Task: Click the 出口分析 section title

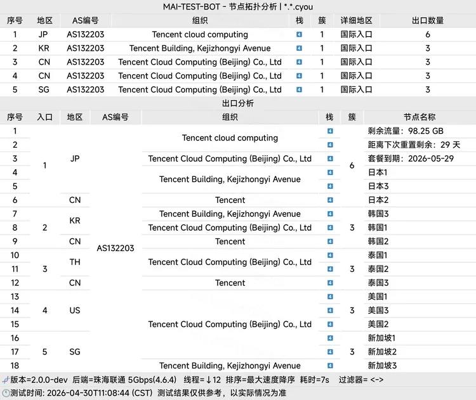Action: [238, 103]
